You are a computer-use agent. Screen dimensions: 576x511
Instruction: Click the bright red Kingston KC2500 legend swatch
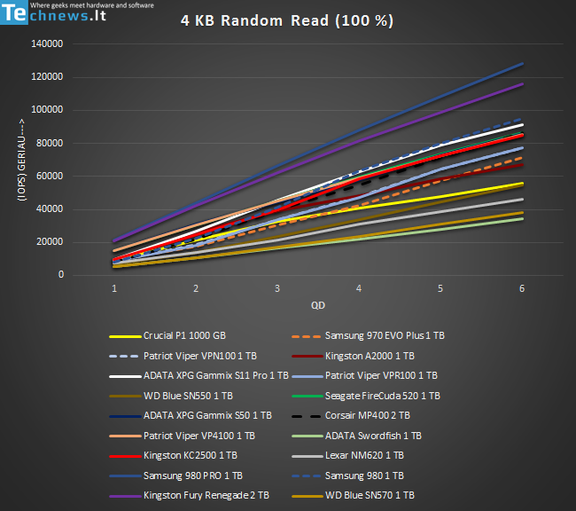[125, 456]
